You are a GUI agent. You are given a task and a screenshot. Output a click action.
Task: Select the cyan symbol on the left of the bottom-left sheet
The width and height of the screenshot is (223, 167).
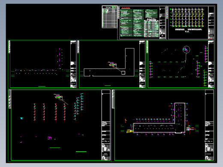21,118
